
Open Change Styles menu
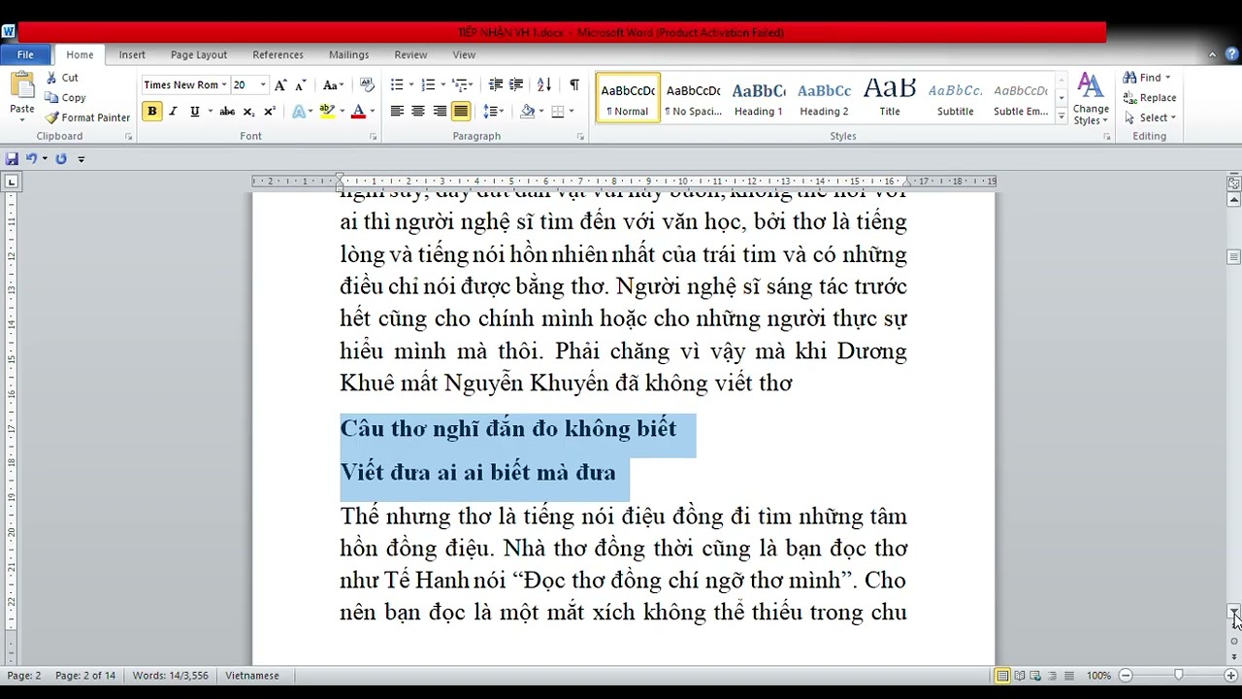click(x=1091, y=98)
